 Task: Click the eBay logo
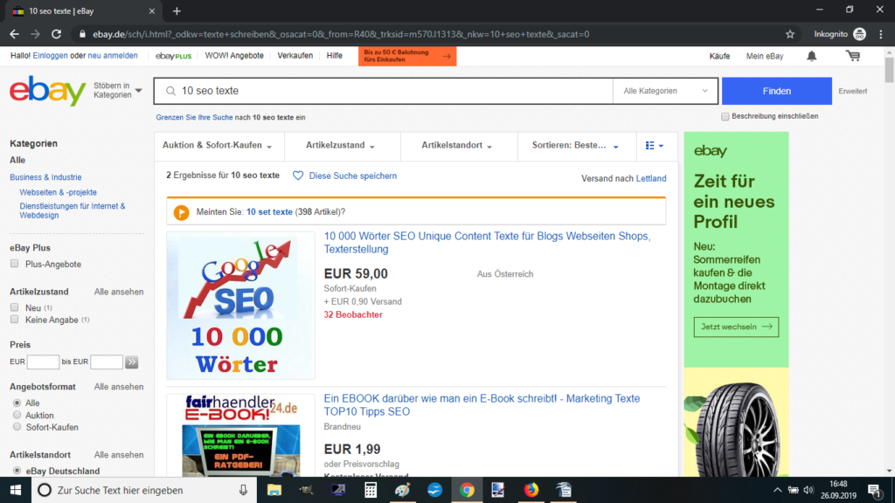pyautogui.click(x=48, y=91)
